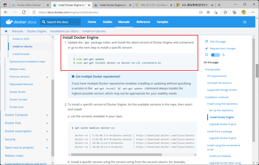This screenshot has width=259, height=165.
Task: Open Deprecated features sidebar link
Action: 21,84
